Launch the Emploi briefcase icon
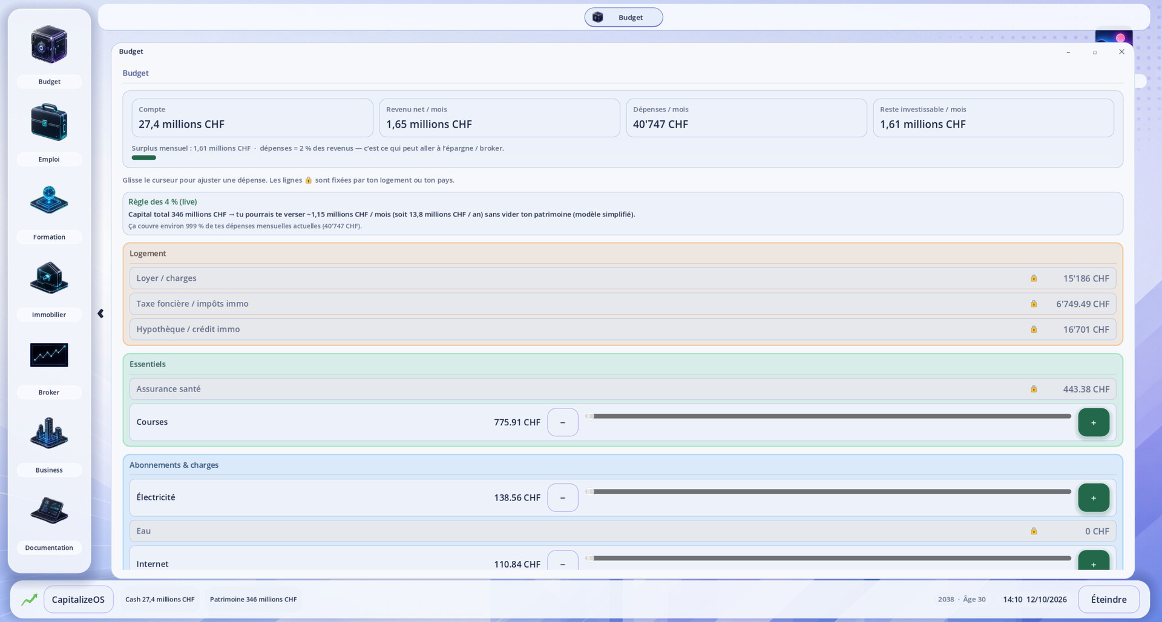The image size is (1162, 622). click(49, 122)
